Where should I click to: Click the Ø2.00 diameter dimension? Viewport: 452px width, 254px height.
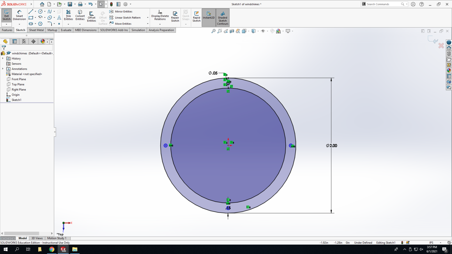[332, 146]
